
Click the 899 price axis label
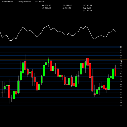click(121, 55)
